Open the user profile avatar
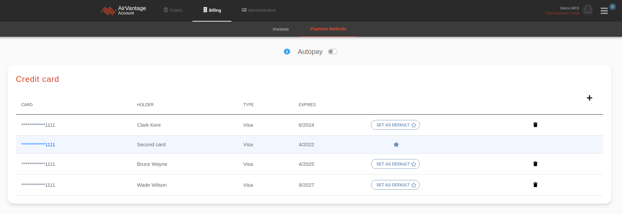Image resolution: width=622 pixels, height=214 pixels. point(588,10)
